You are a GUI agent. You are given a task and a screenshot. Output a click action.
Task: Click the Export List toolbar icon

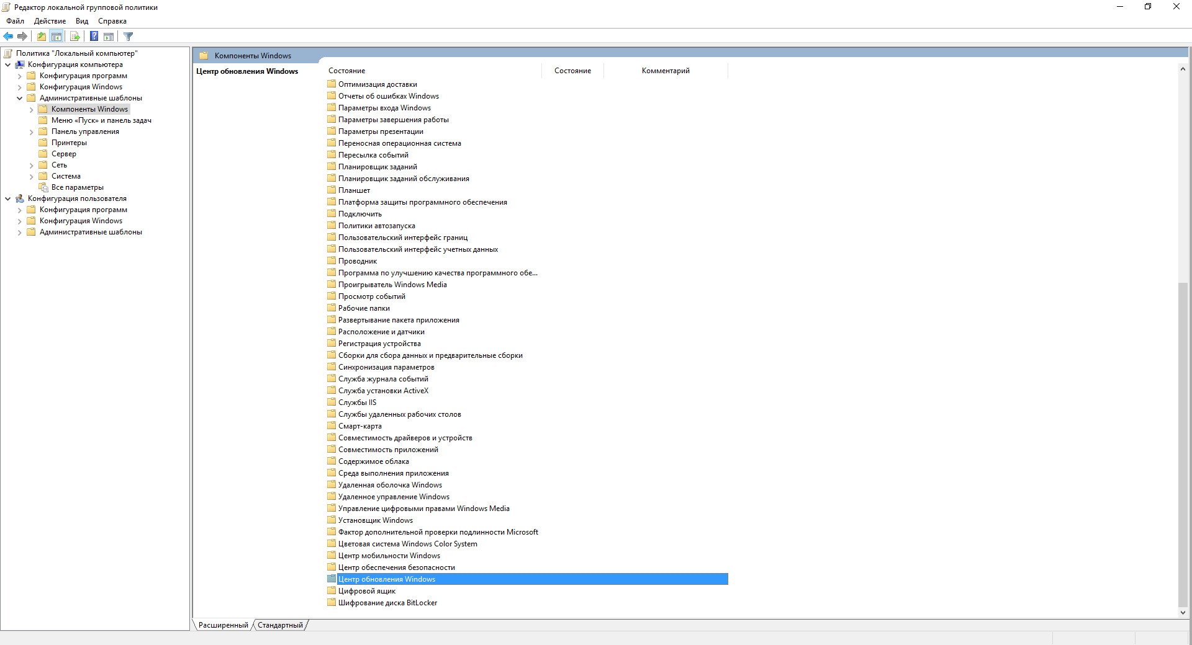[x=74, y=37]
